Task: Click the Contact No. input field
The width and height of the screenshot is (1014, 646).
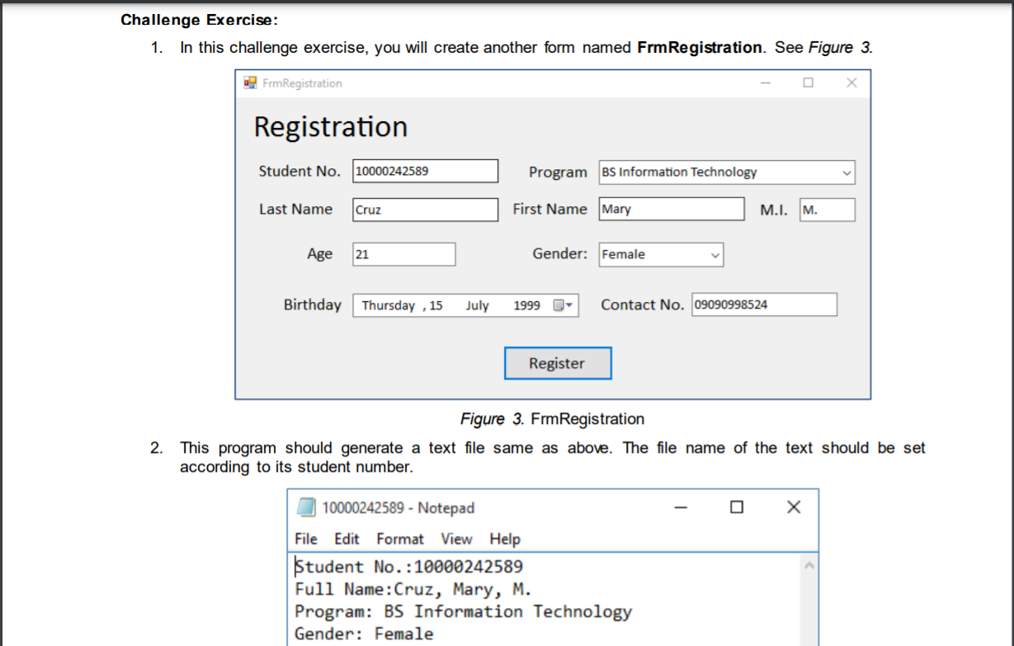Action: tap(763, 304)
